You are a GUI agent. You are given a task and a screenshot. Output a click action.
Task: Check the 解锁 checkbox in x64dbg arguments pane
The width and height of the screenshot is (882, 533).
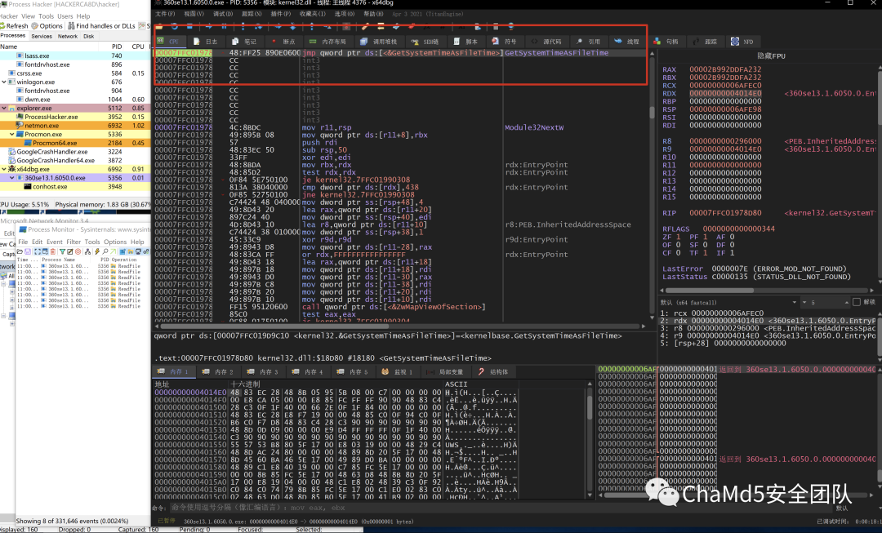pyautogui.click(x=857, y=302)
